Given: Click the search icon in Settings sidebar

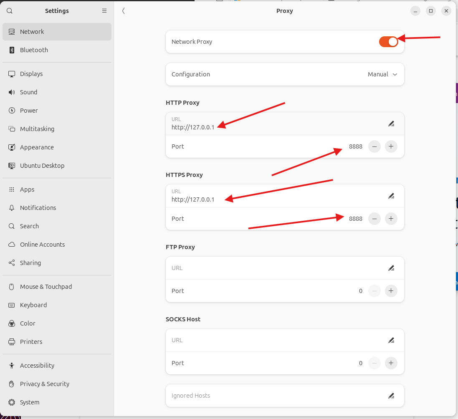Looking at the screenshot, I should [10, 11].
